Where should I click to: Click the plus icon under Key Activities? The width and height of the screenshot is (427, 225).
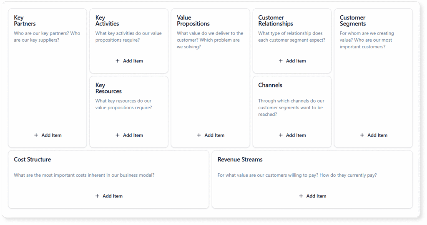click(118, 61)
